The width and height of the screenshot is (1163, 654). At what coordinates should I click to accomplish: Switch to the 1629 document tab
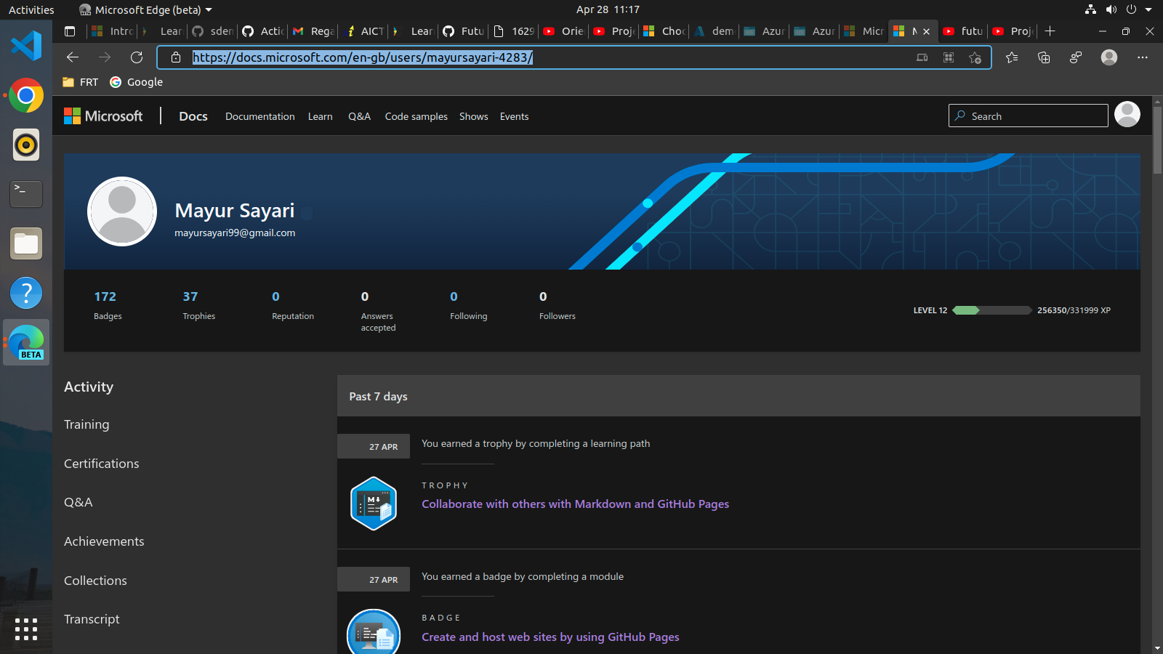tap(513, 31)
